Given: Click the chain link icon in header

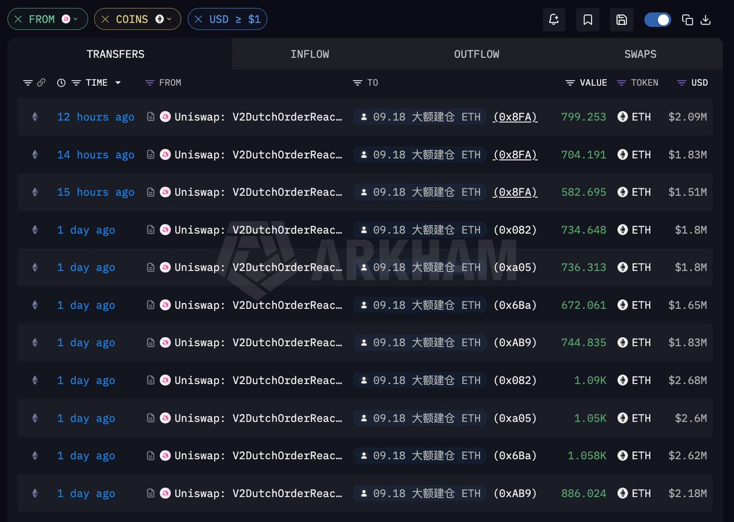Looking at the screenshot, I should (x=41, y=83).
